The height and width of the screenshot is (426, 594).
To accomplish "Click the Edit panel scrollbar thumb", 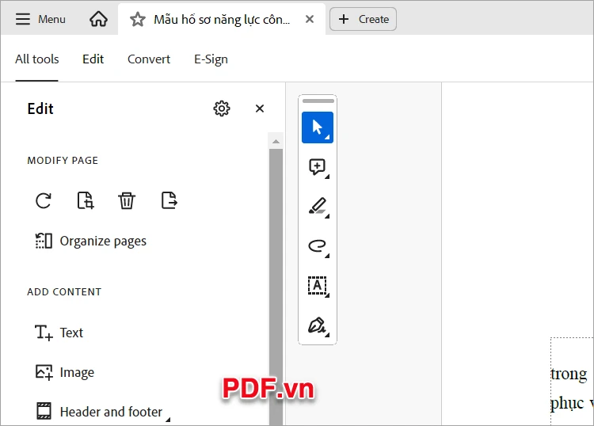I will point(276,287).
